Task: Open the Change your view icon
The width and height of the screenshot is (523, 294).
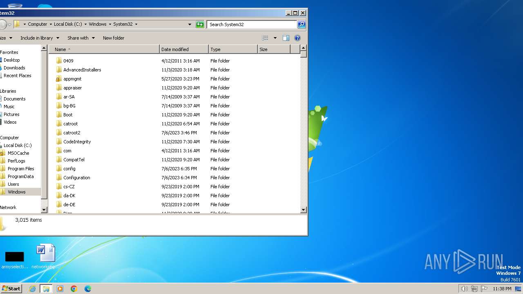Action: [x=265, y=38]
